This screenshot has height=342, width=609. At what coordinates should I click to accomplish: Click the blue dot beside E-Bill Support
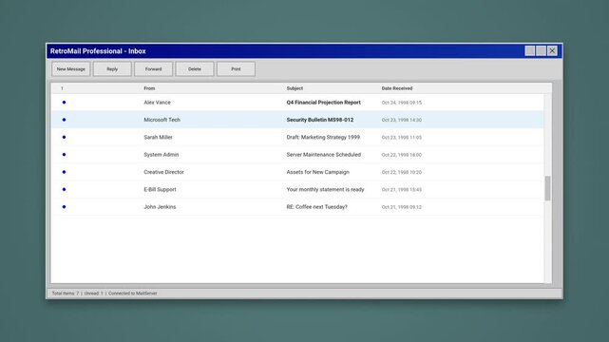(64, 189)
